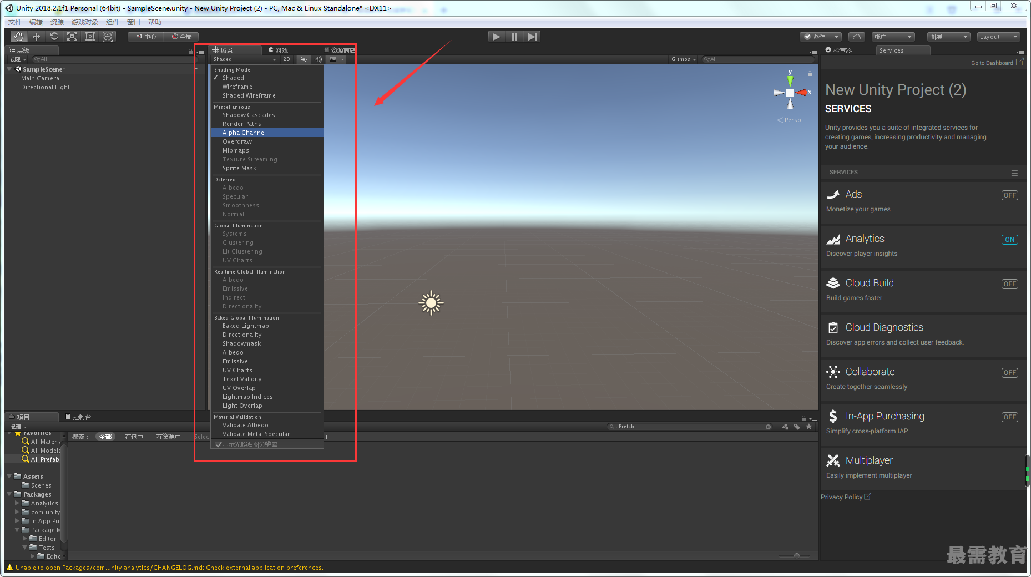Click the save search star icon
1031x577 pixels.
(809, 427)
